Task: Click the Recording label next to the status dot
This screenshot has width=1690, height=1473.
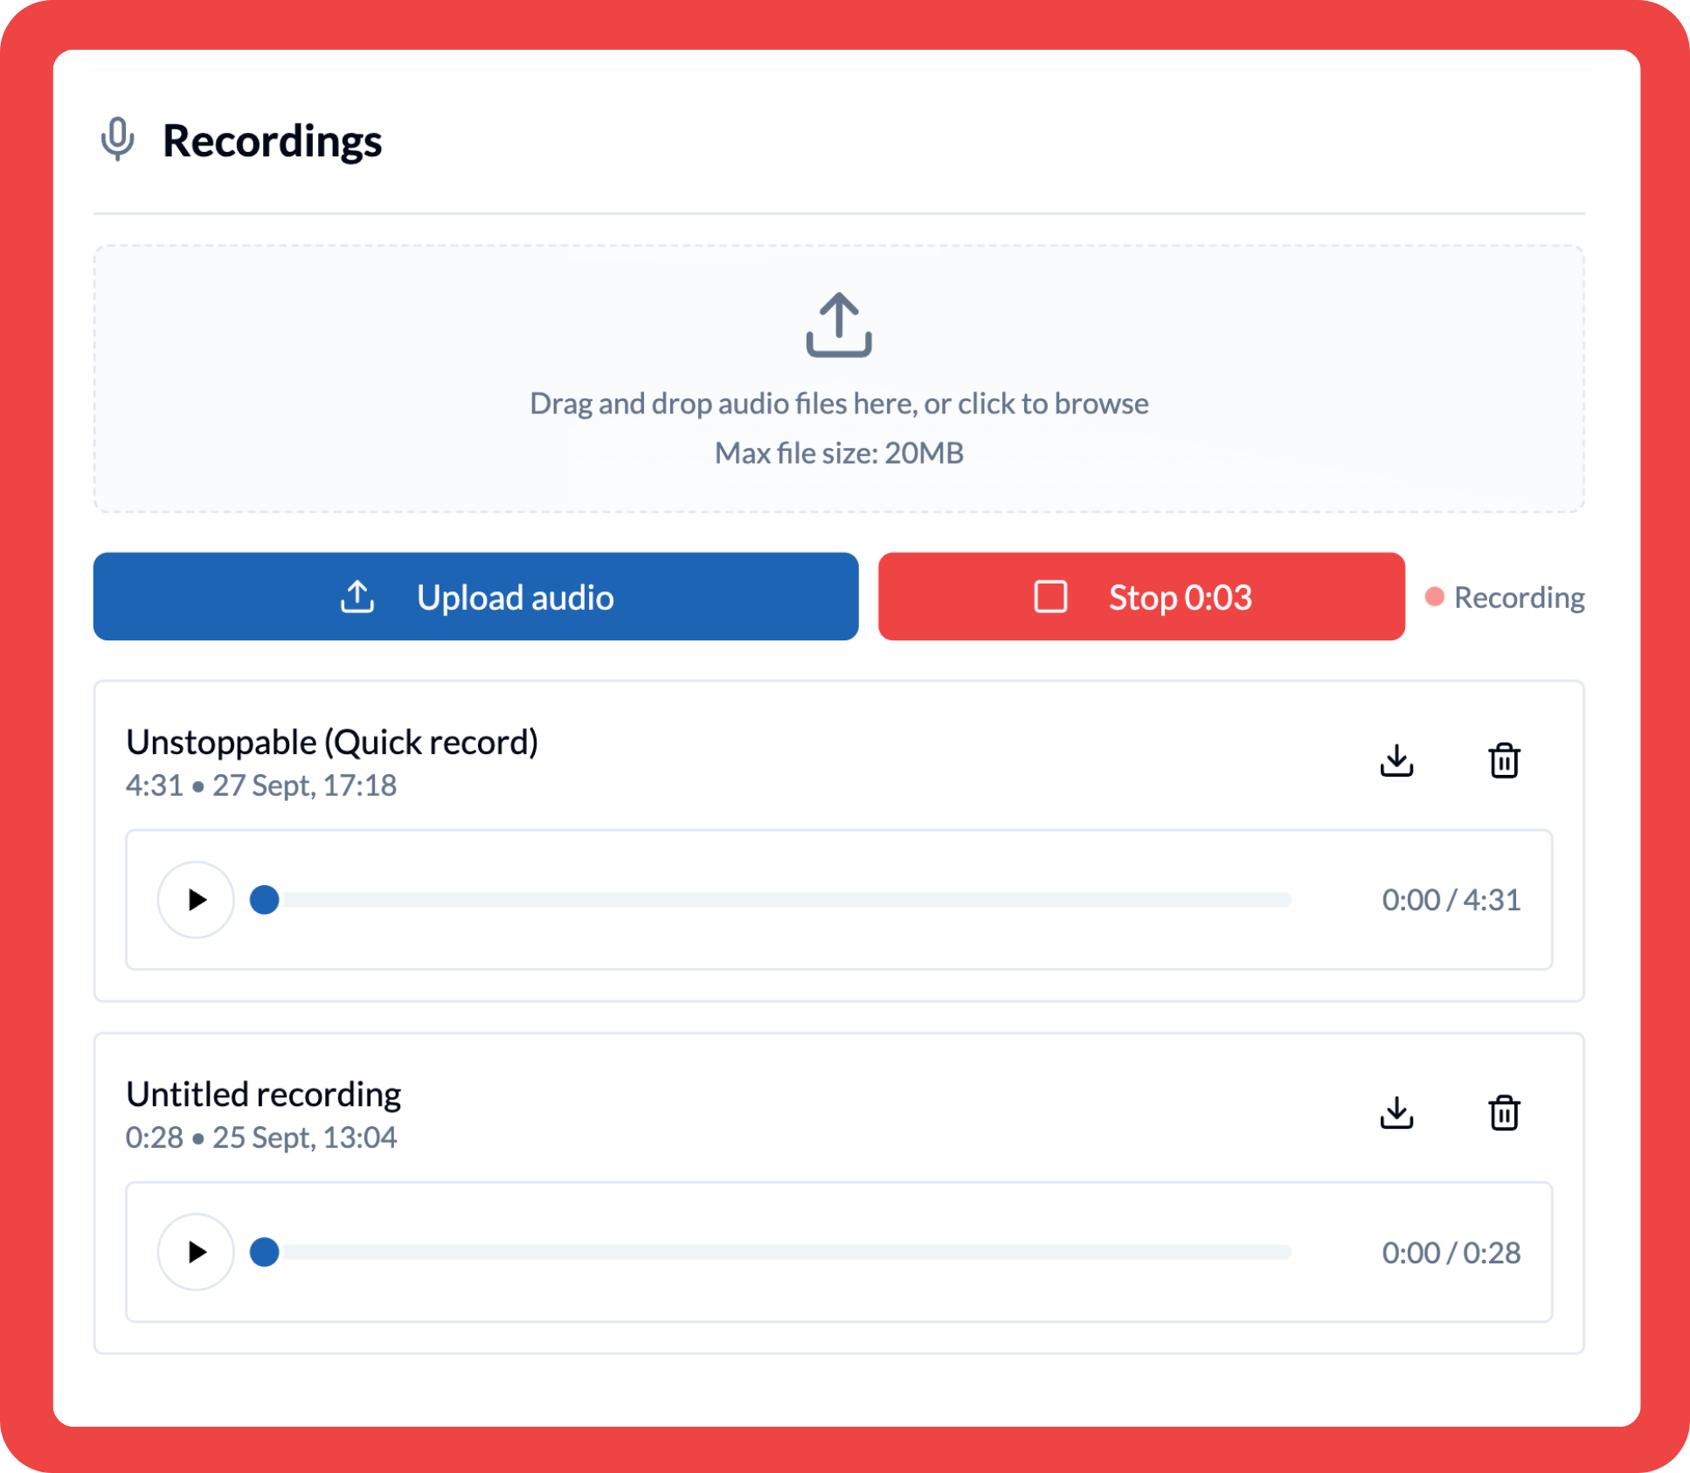Action: click(1519, 597)
